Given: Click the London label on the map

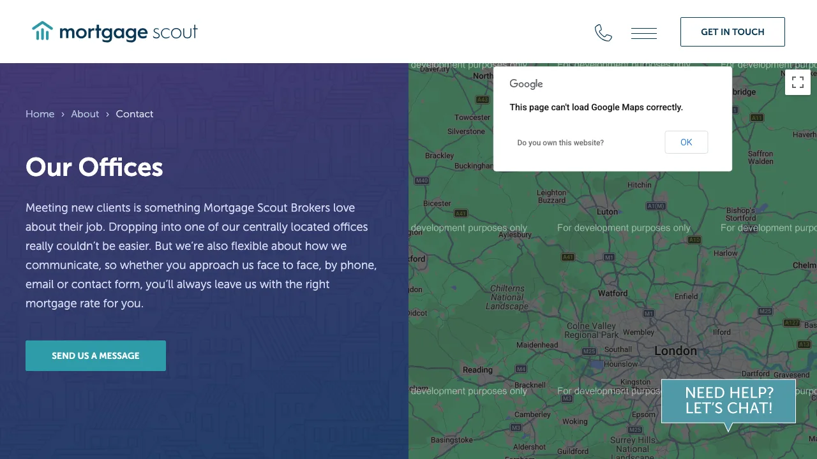Looking at the screenshot, I should [x=675, y=351].
